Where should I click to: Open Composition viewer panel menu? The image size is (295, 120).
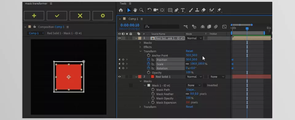[68, 27]
